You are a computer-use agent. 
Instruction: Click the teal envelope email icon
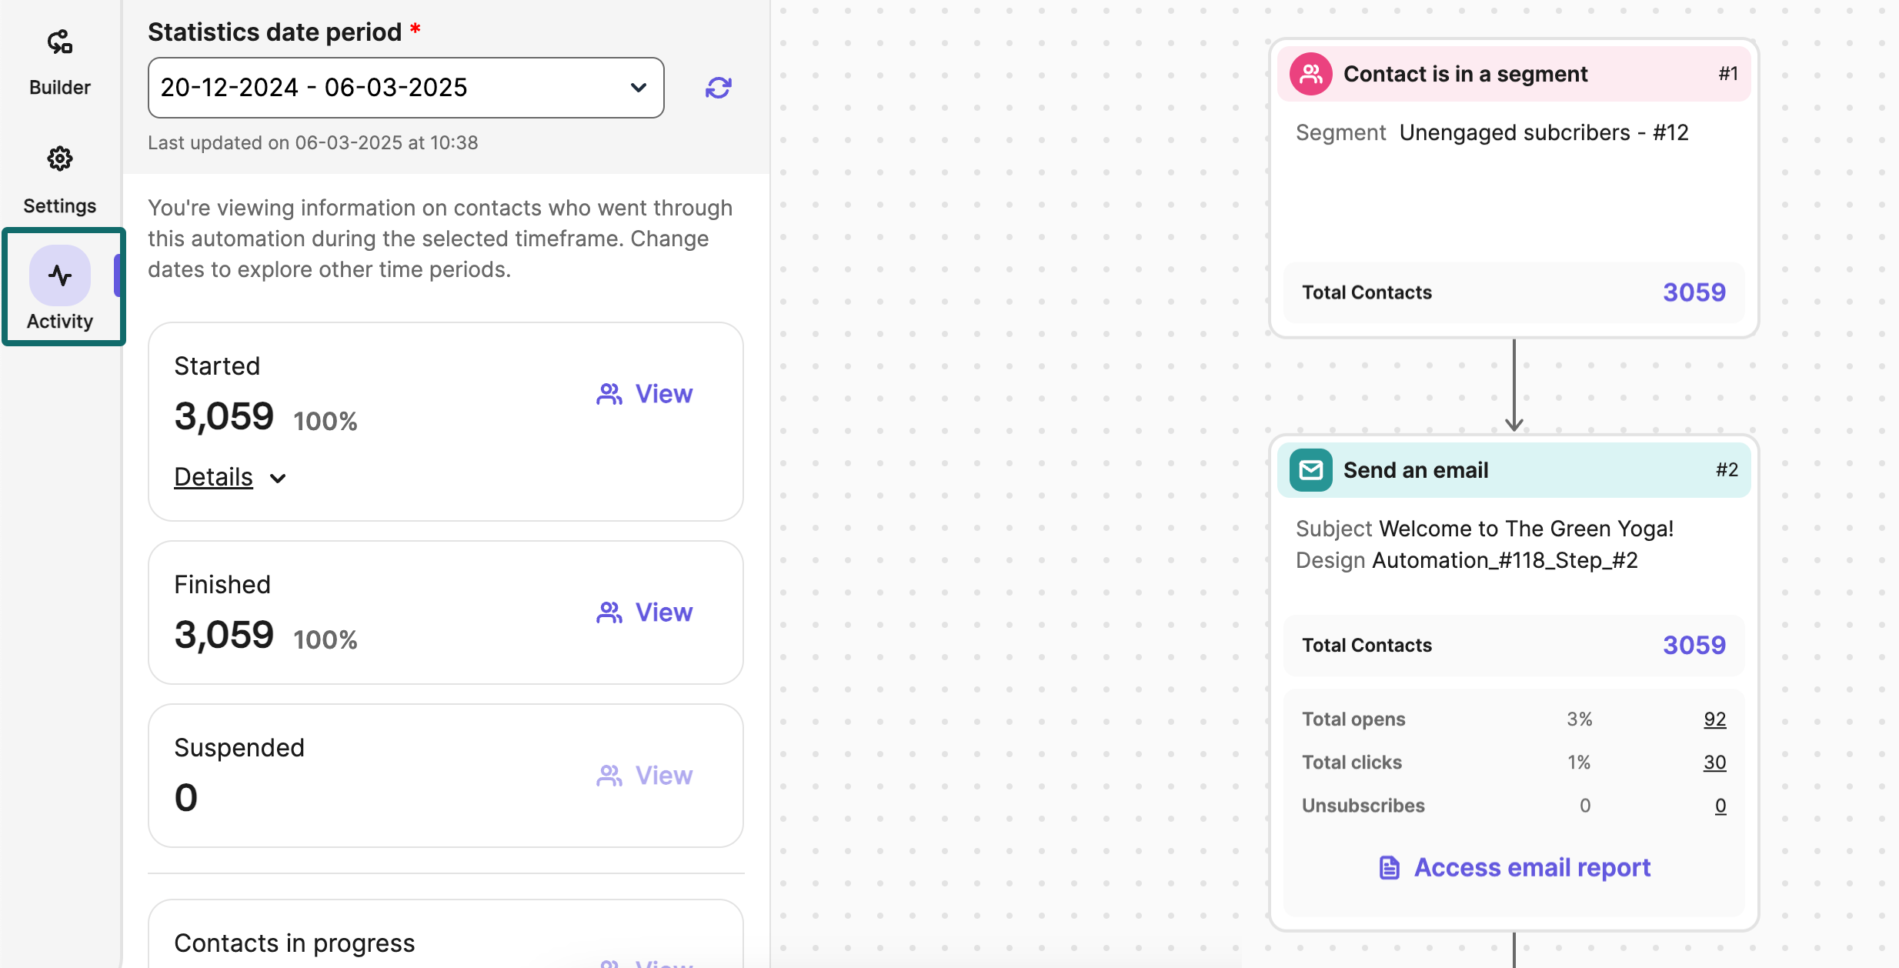coord(1311,470)
